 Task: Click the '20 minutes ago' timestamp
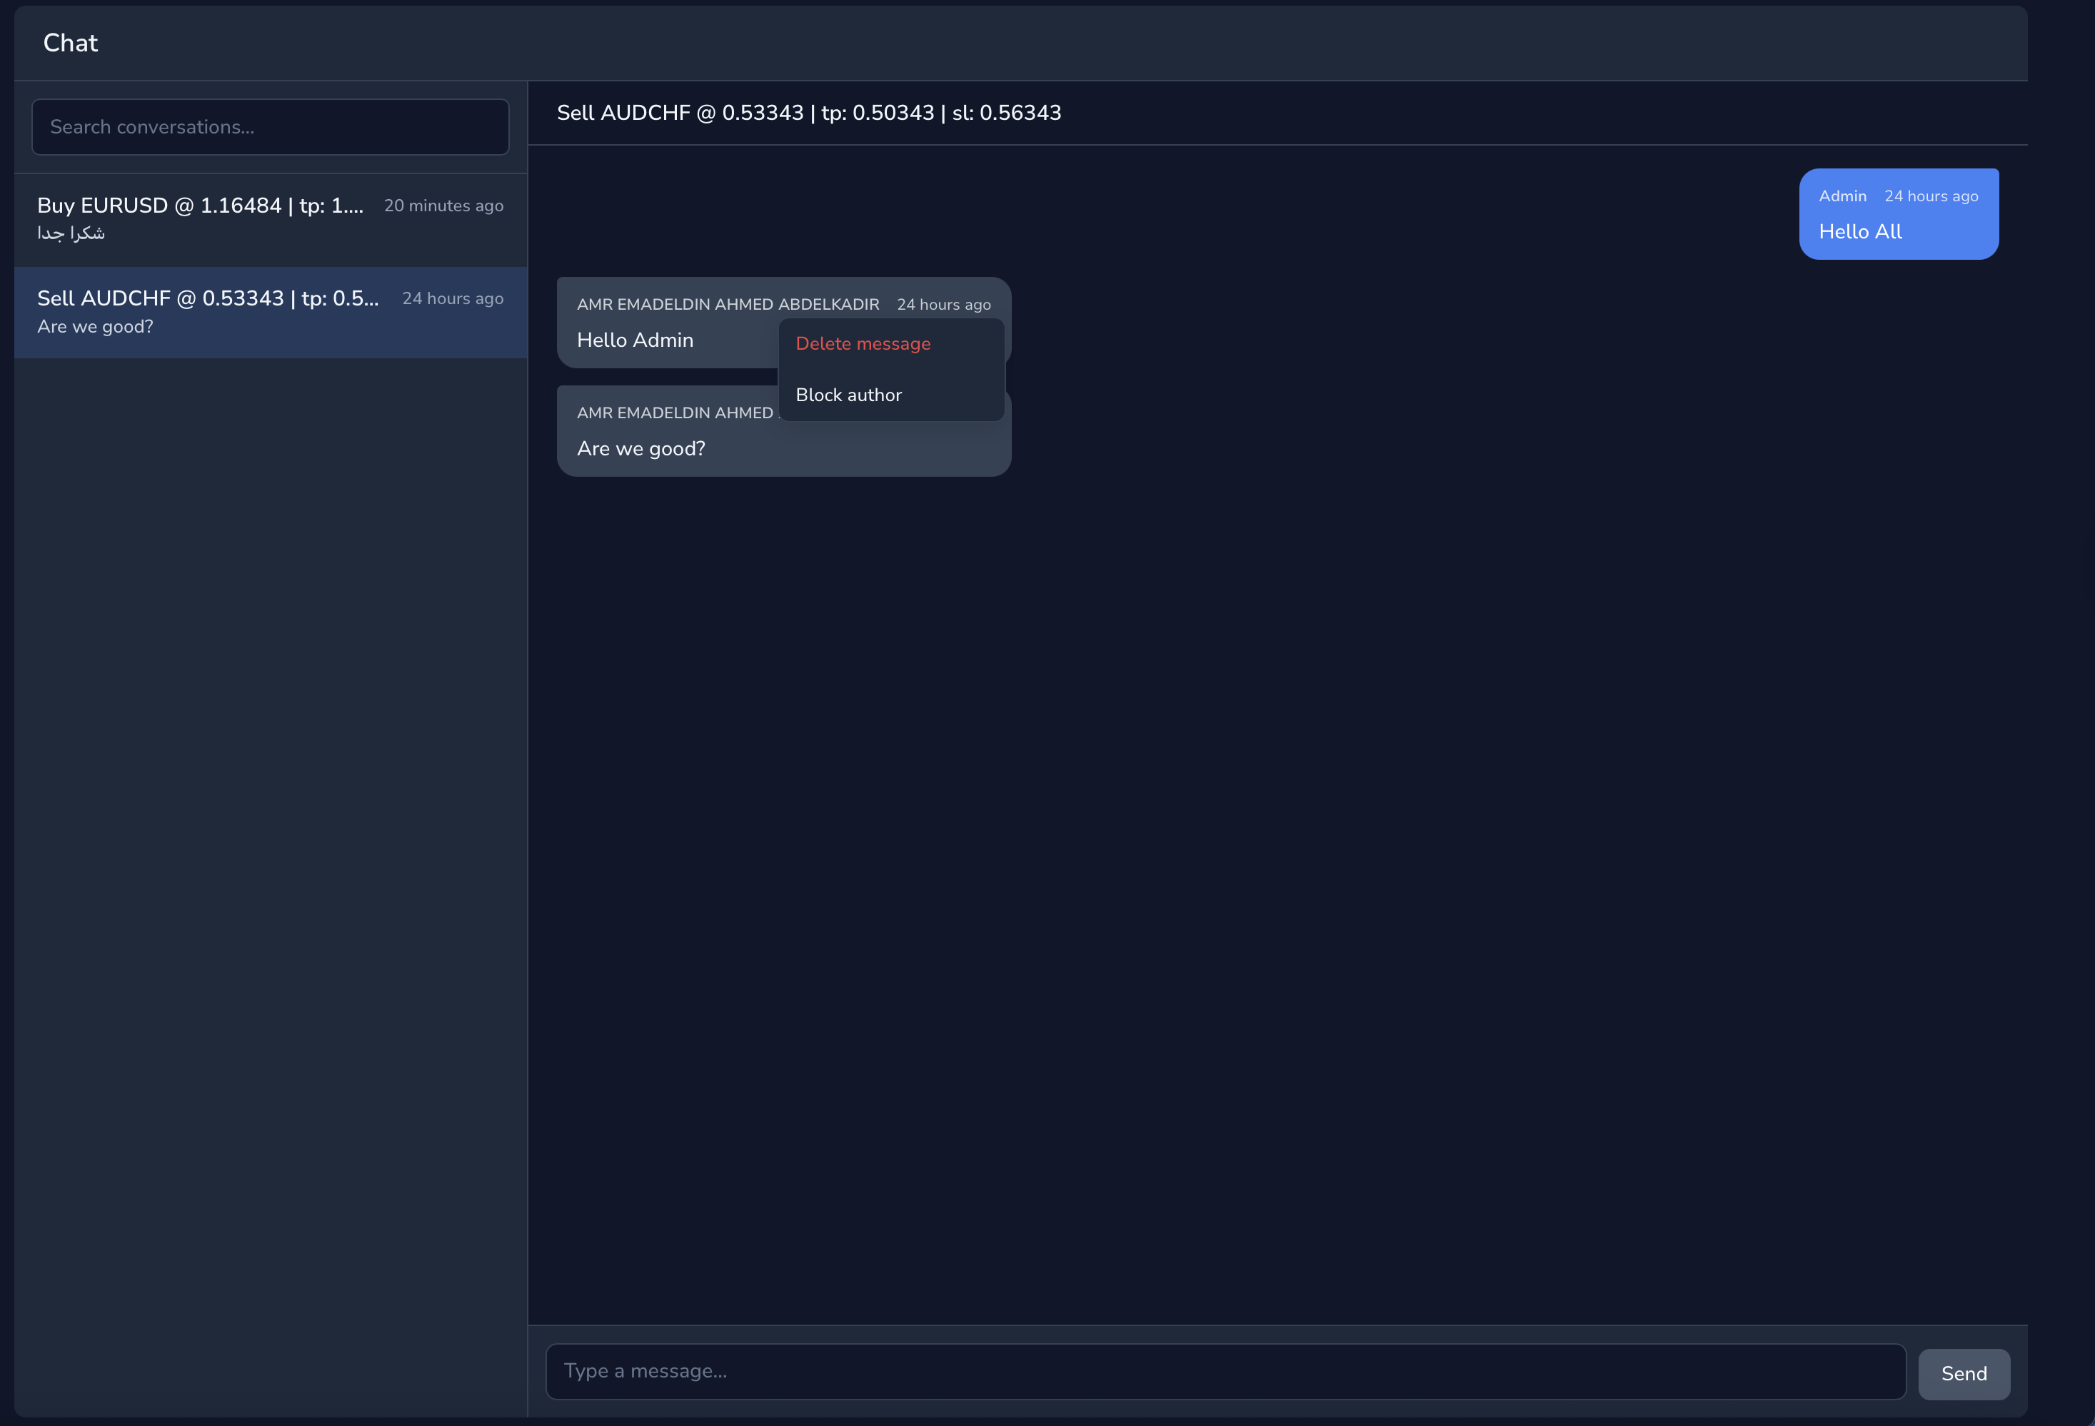coord(443,206)
